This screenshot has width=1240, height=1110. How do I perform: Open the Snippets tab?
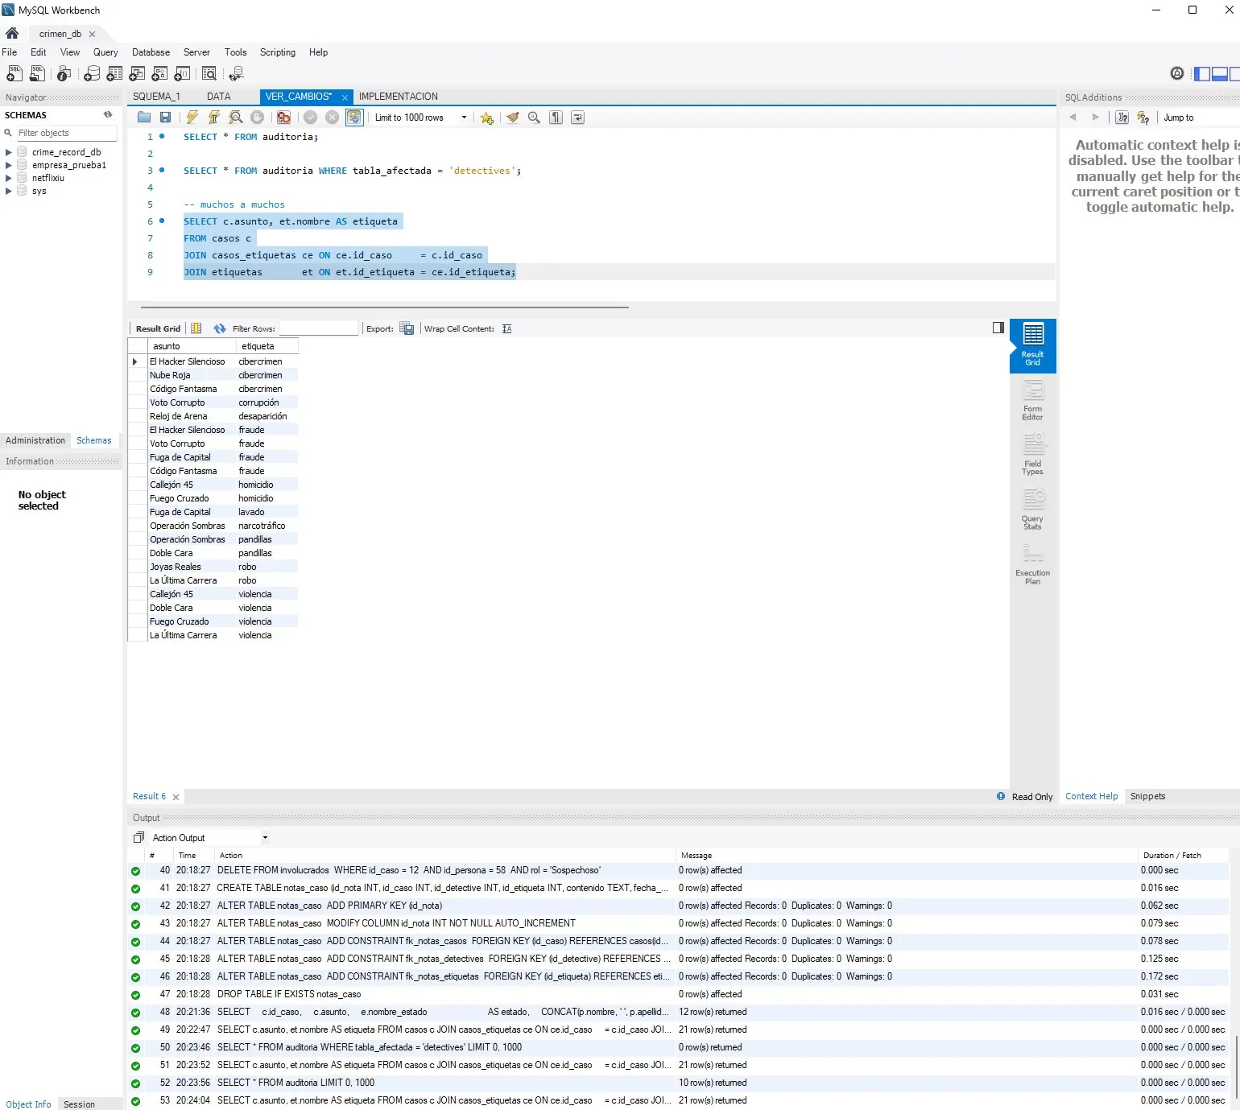[1147, 796]
